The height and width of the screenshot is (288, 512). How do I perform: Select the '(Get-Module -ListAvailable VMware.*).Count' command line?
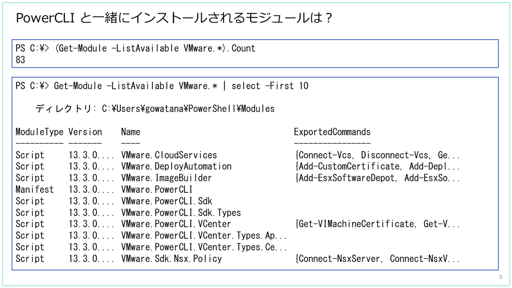(x=135, y=48)
